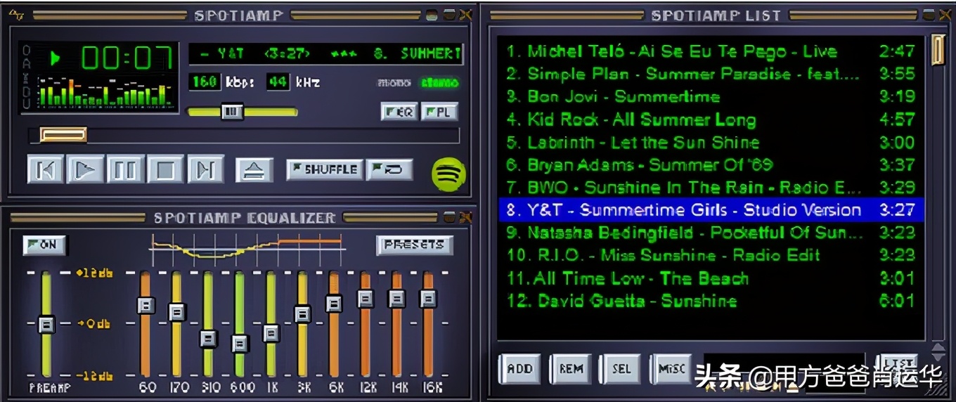Click the play button
Image resolution: width=956 pixels, height=402 pixels.
click(85, 169)
